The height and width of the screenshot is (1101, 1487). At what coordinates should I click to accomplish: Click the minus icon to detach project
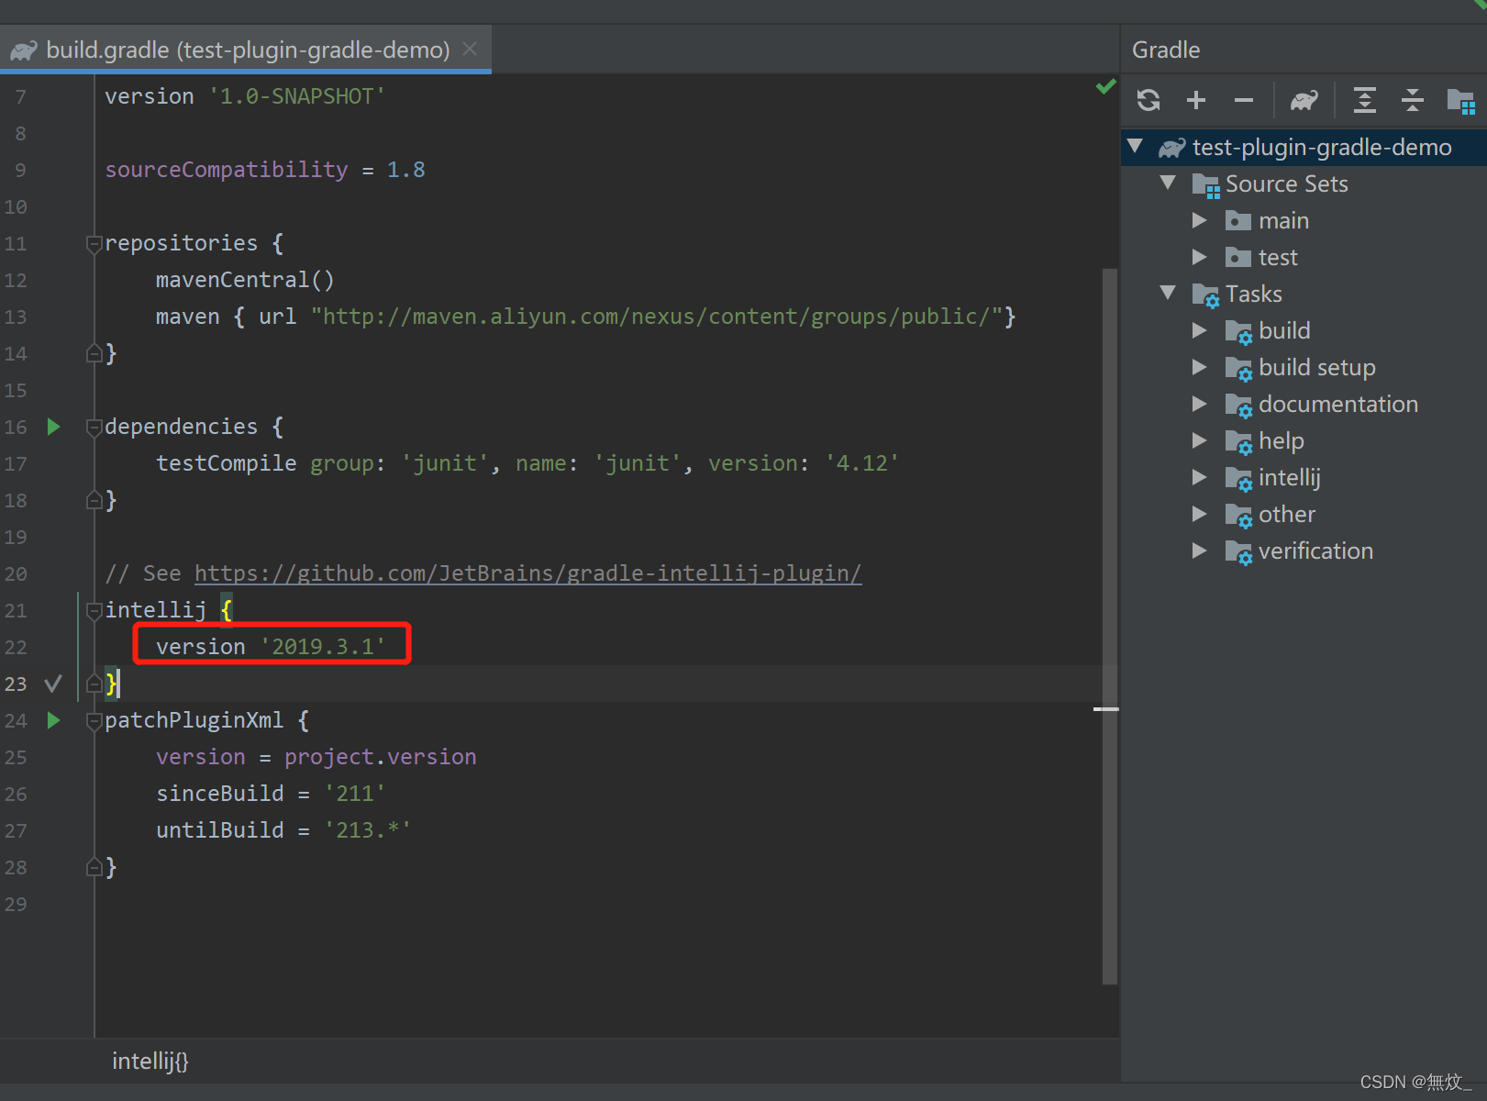click(x=1244, y=99)
